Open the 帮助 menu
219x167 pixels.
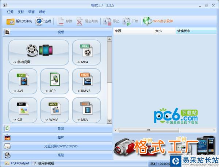coord(42,12)
